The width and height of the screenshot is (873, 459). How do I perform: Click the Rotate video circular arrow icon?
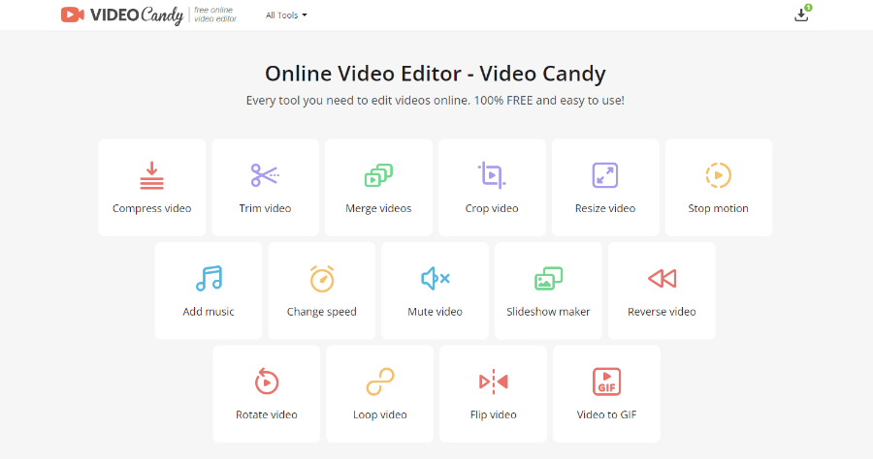(267, 382)
